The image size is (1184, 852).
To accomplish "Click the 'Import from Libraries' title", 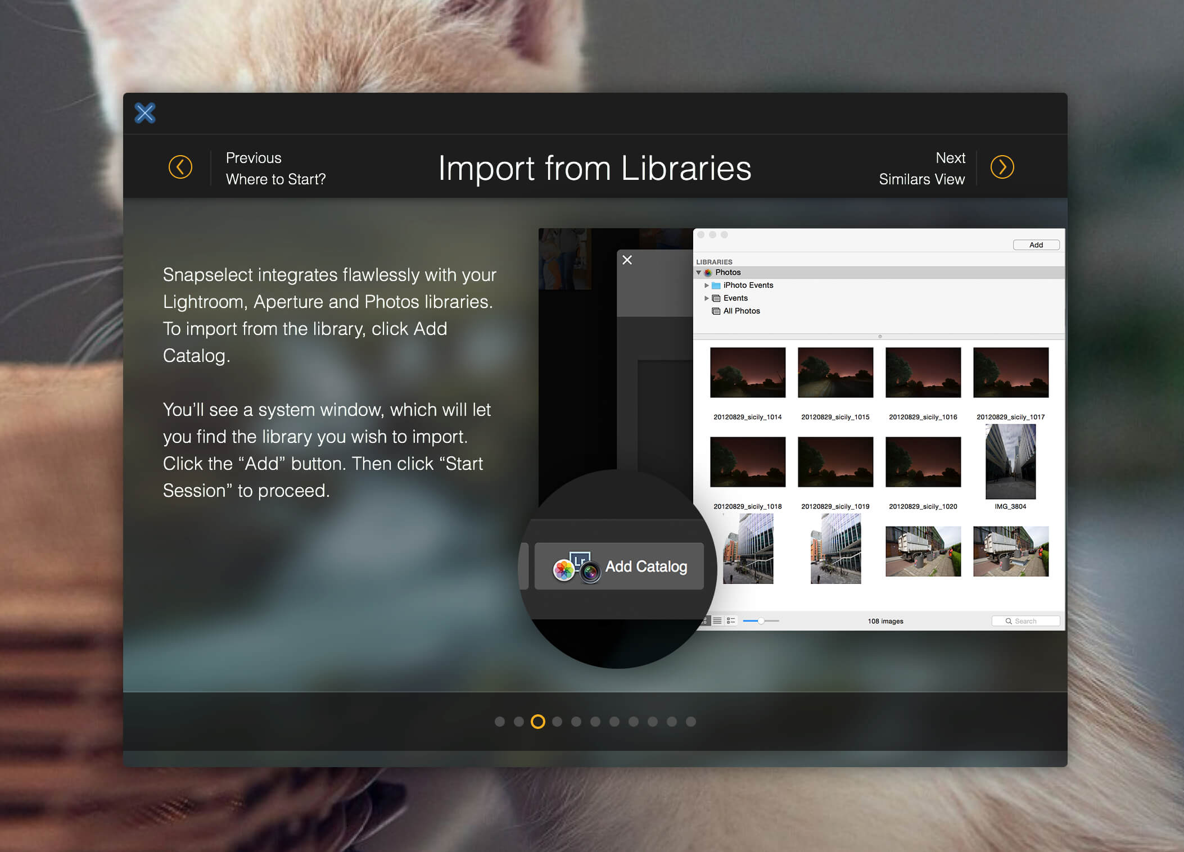I will pos(595,168).
